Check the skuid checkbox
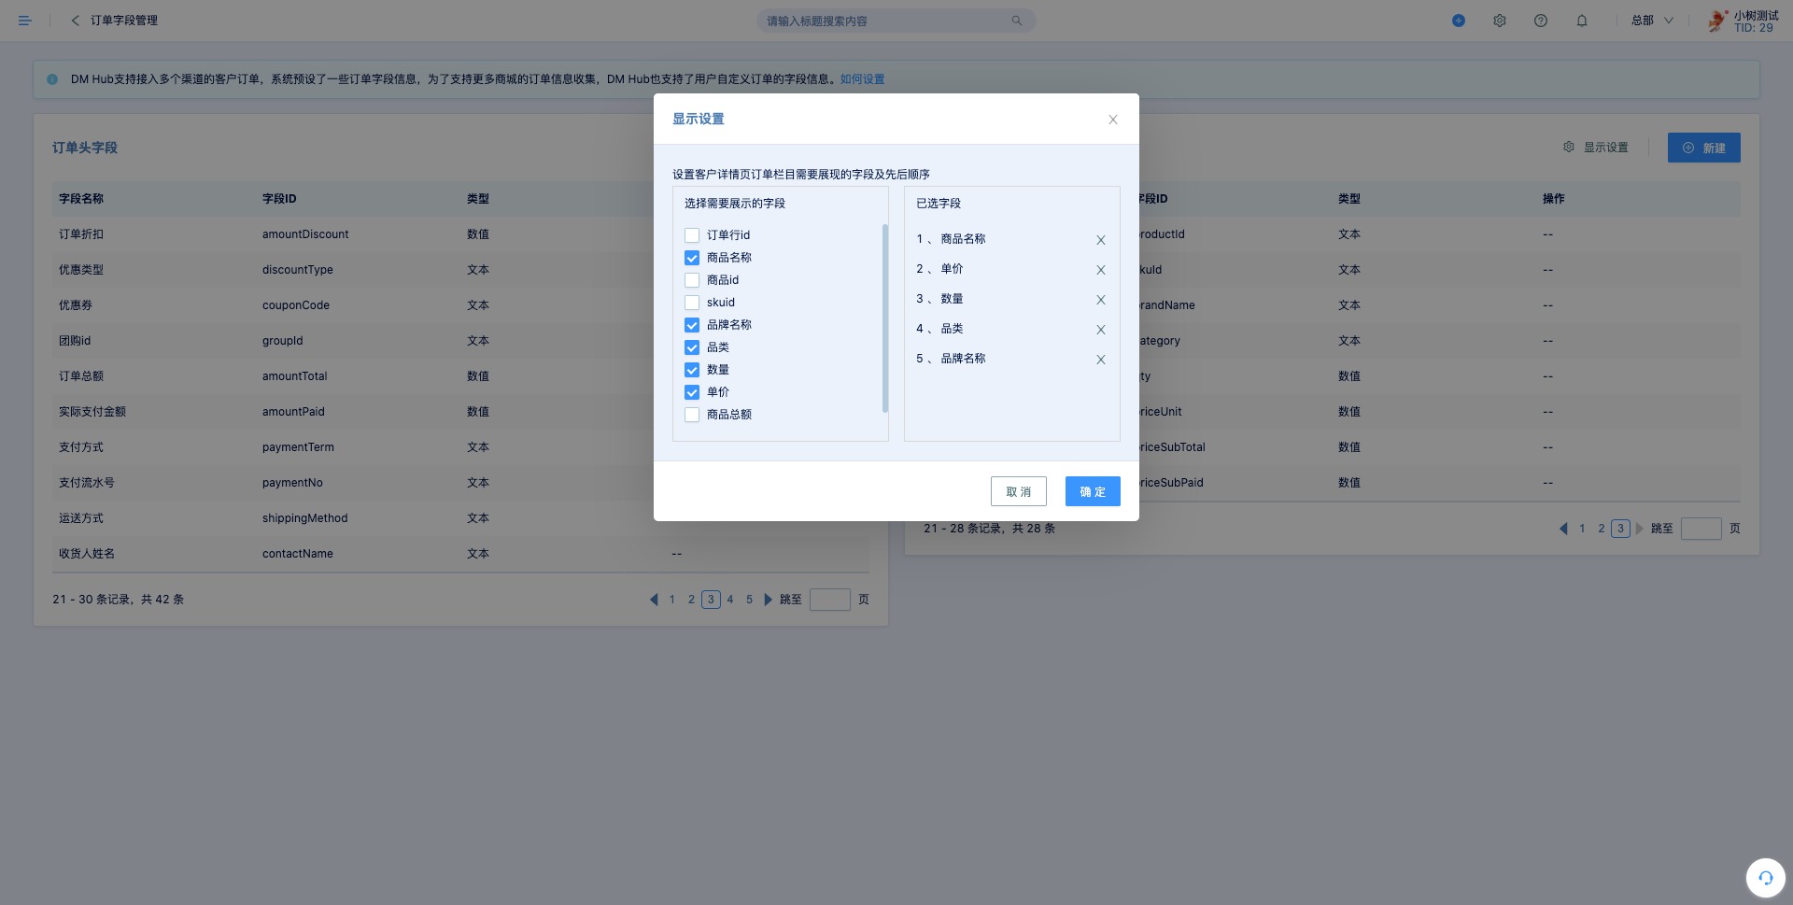 692,303
